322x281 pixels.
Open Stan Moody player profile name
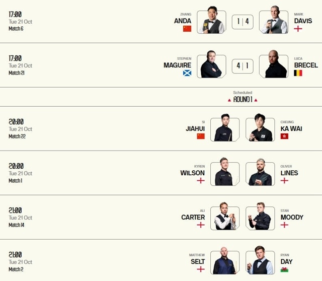click(292, 217)
